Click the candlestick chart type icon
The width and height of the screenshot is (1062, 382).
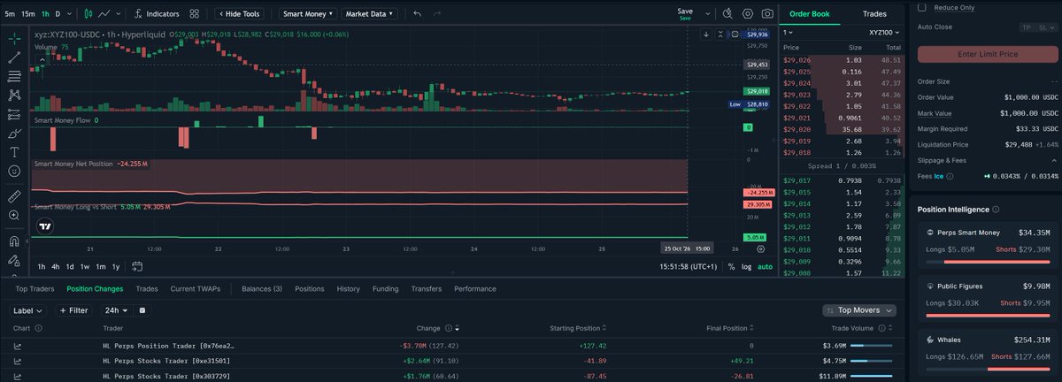pyautogui.click(x=88, y=14)
